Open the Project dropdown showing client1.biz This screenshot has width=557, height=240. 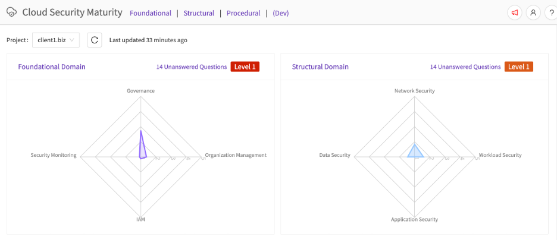56,40
